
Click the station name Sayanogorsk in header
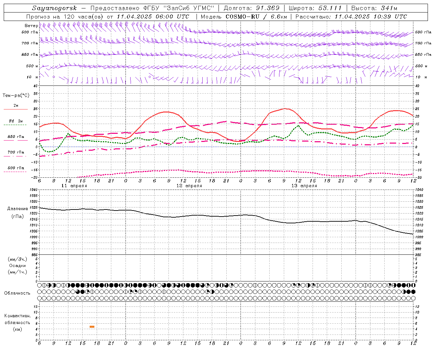tap(54, 8)
